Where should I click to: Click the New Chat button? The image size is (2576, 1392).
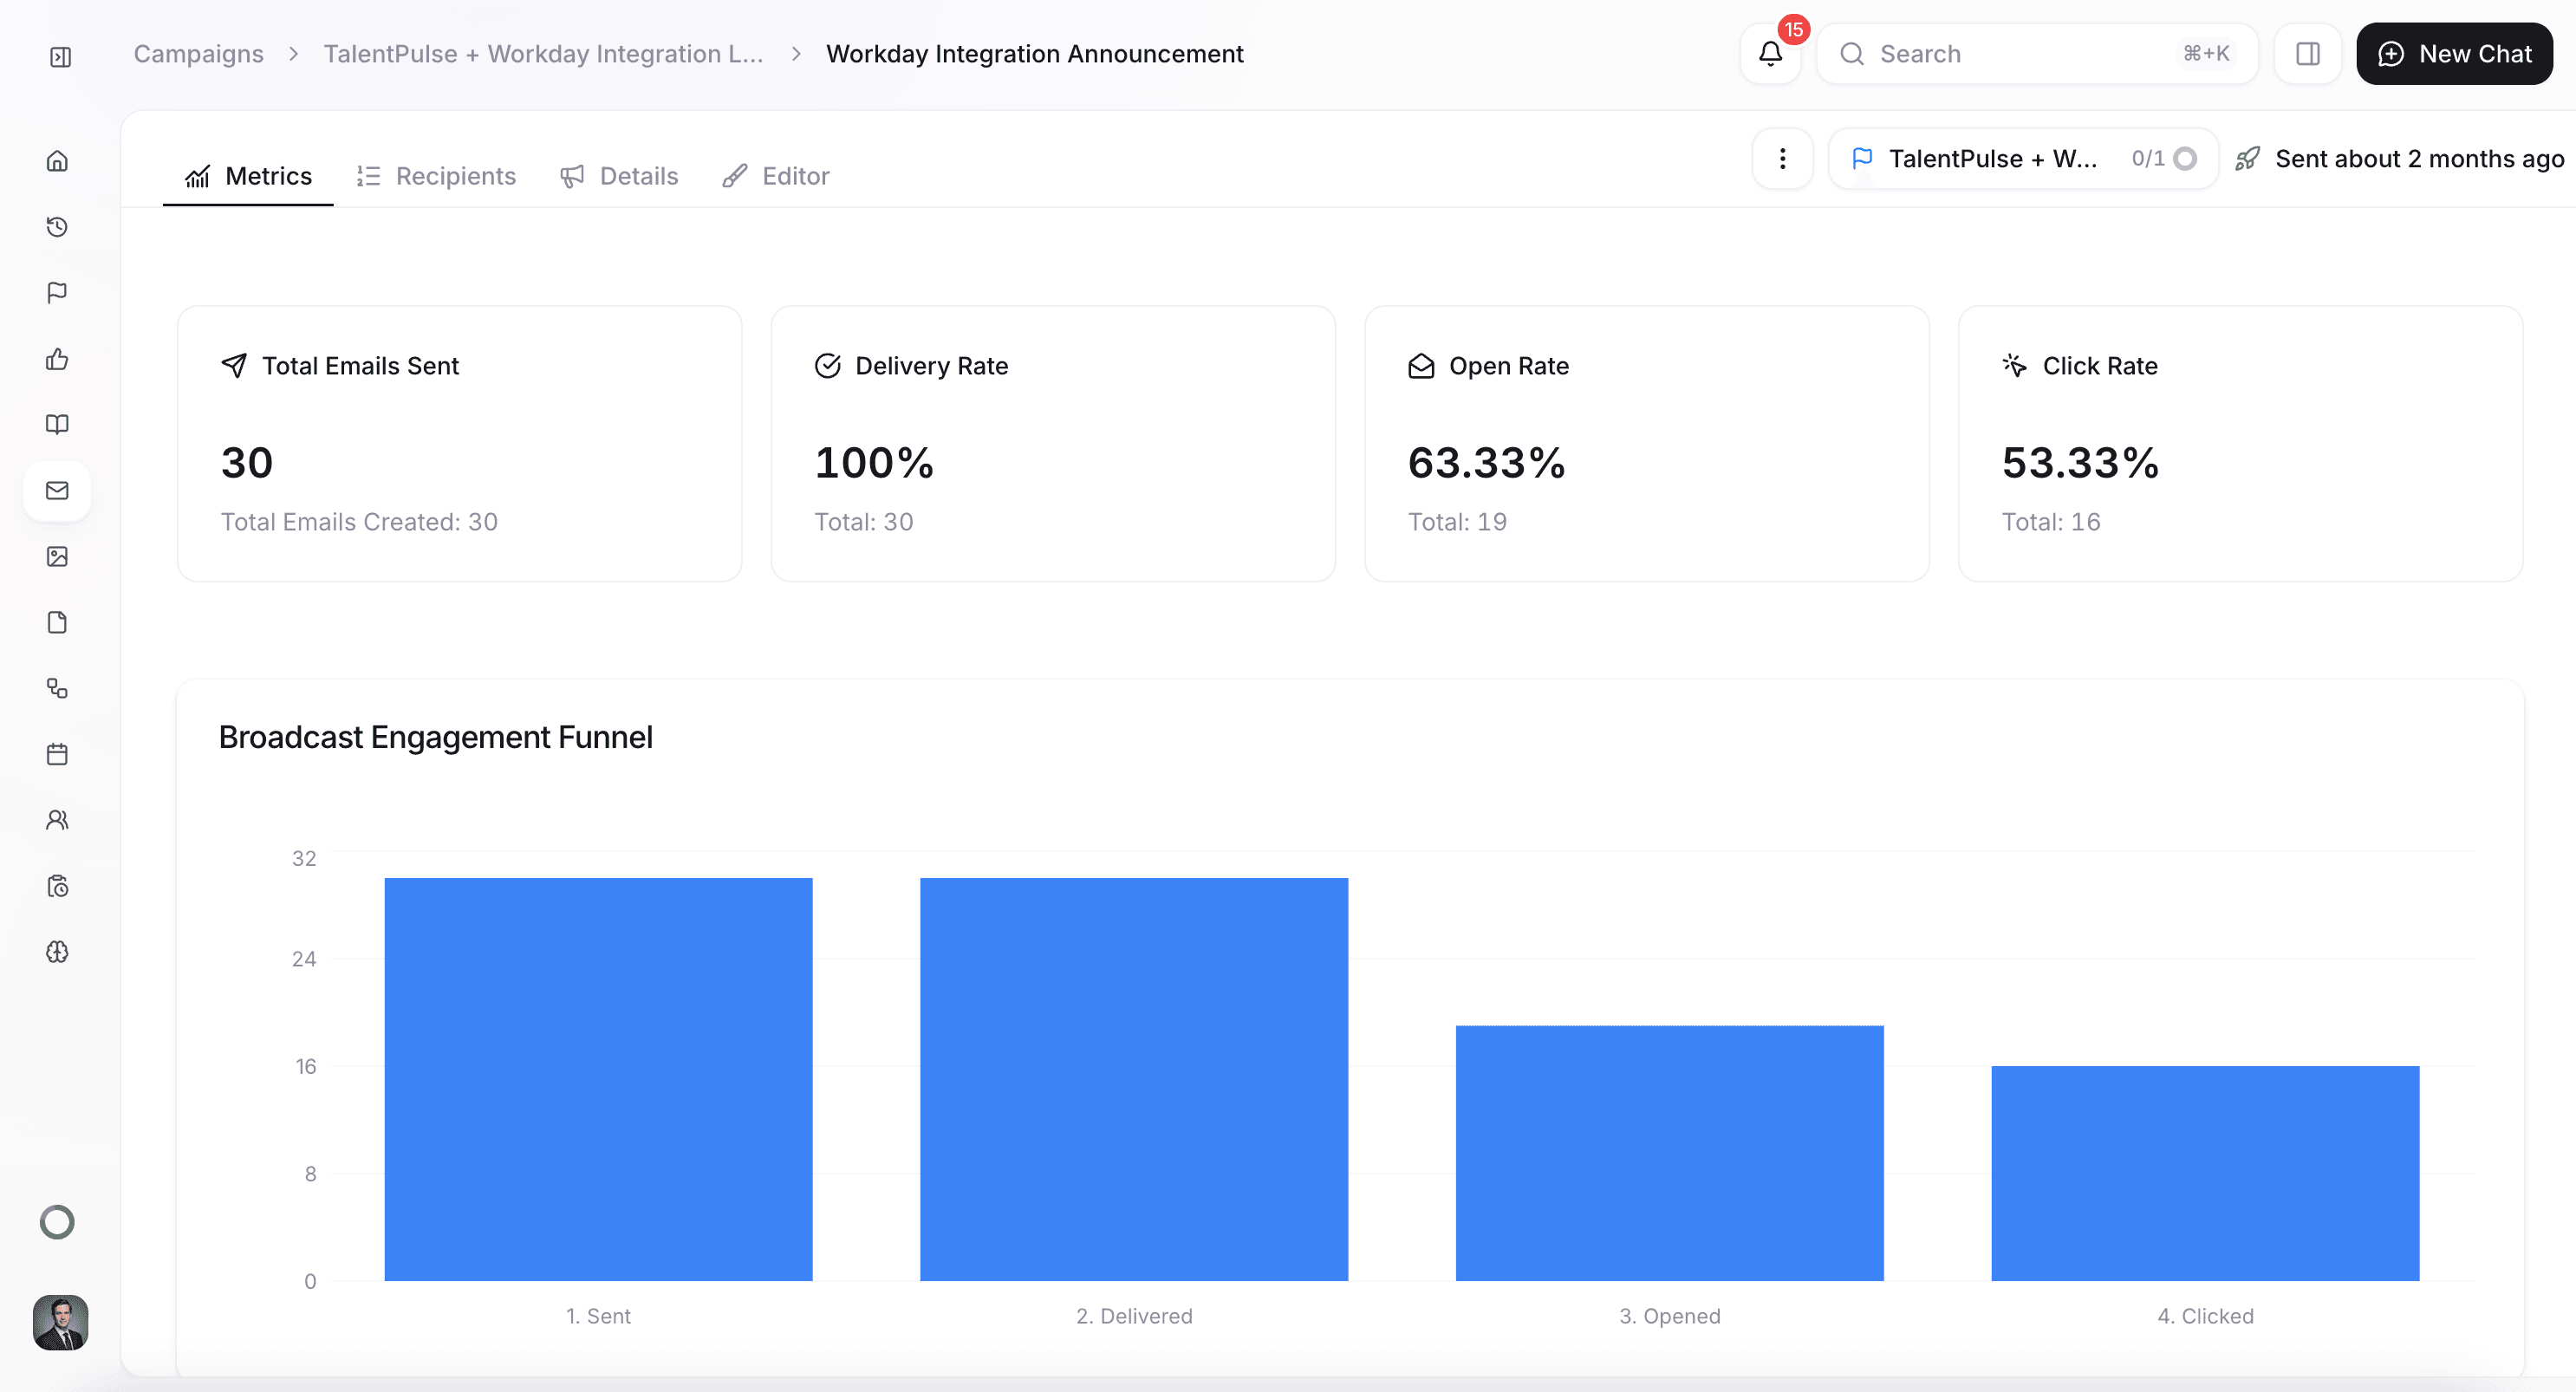(x=2453, y=54)
